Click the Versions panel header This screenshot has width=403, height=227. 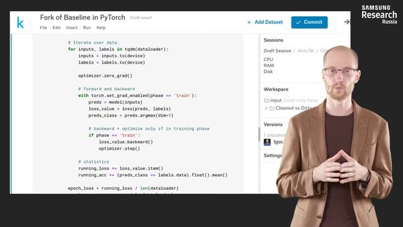tap(273, 125)
